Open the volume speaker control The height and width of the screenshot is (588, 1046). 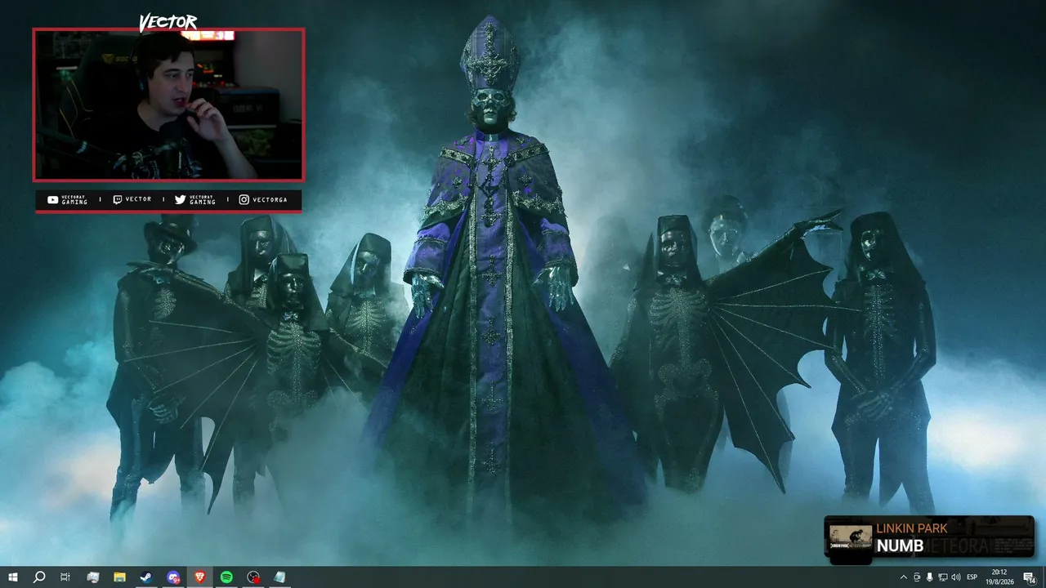[x=956, y=577]
